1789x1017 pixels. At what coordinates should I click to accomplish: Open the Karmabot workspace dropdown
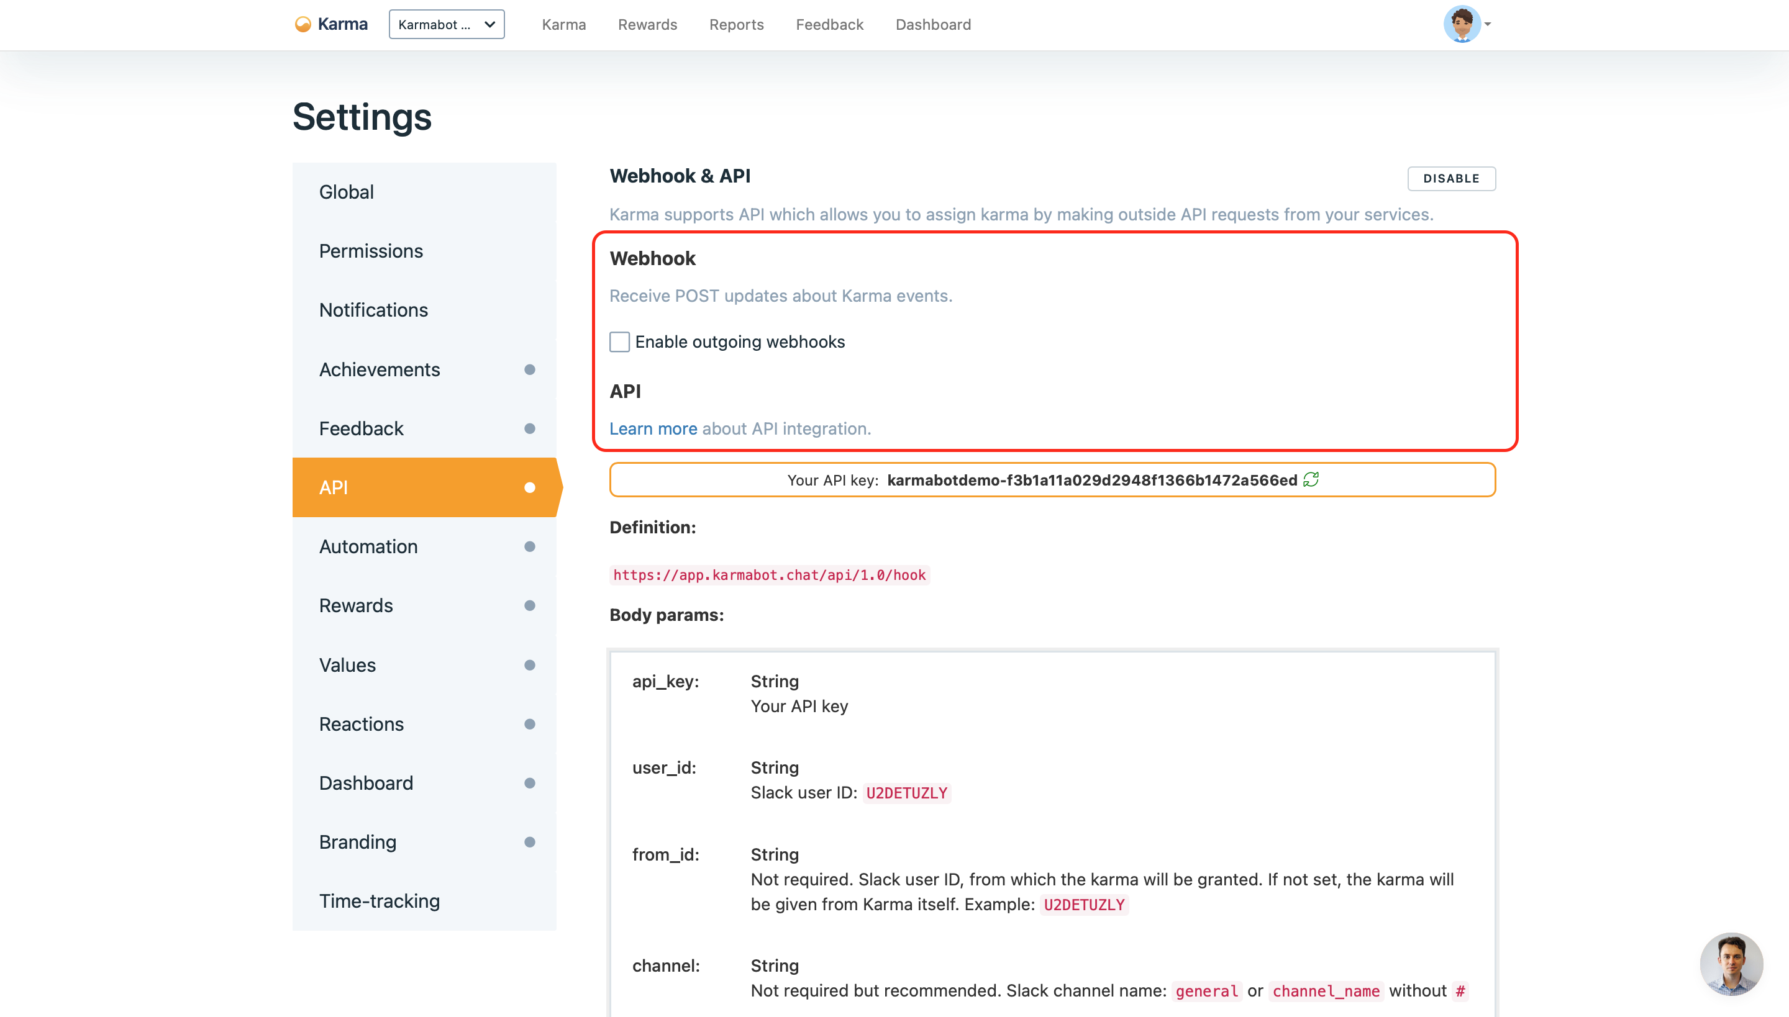(x=447, y=24)
